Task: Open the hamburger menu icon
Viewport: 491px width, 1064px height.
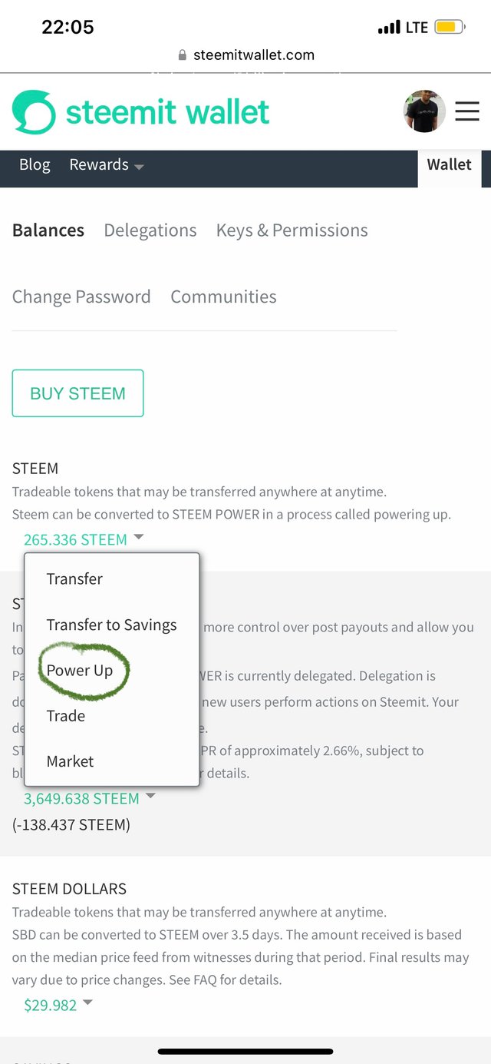Action: pos(466,112)
